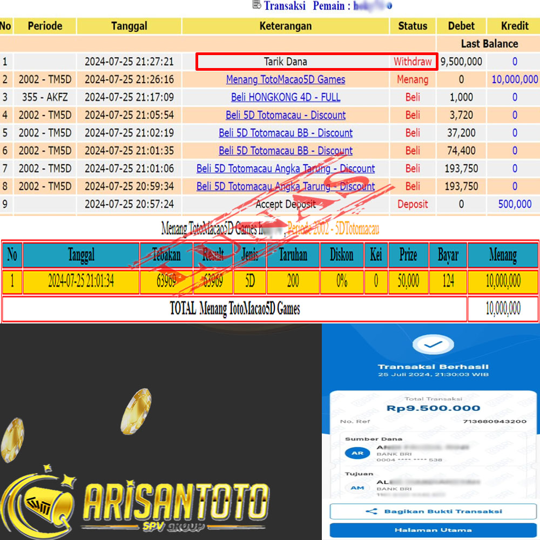Click the 10,000,000 total in the TOTAL row
The image size is (540, 540).
[x=503, y=308]
